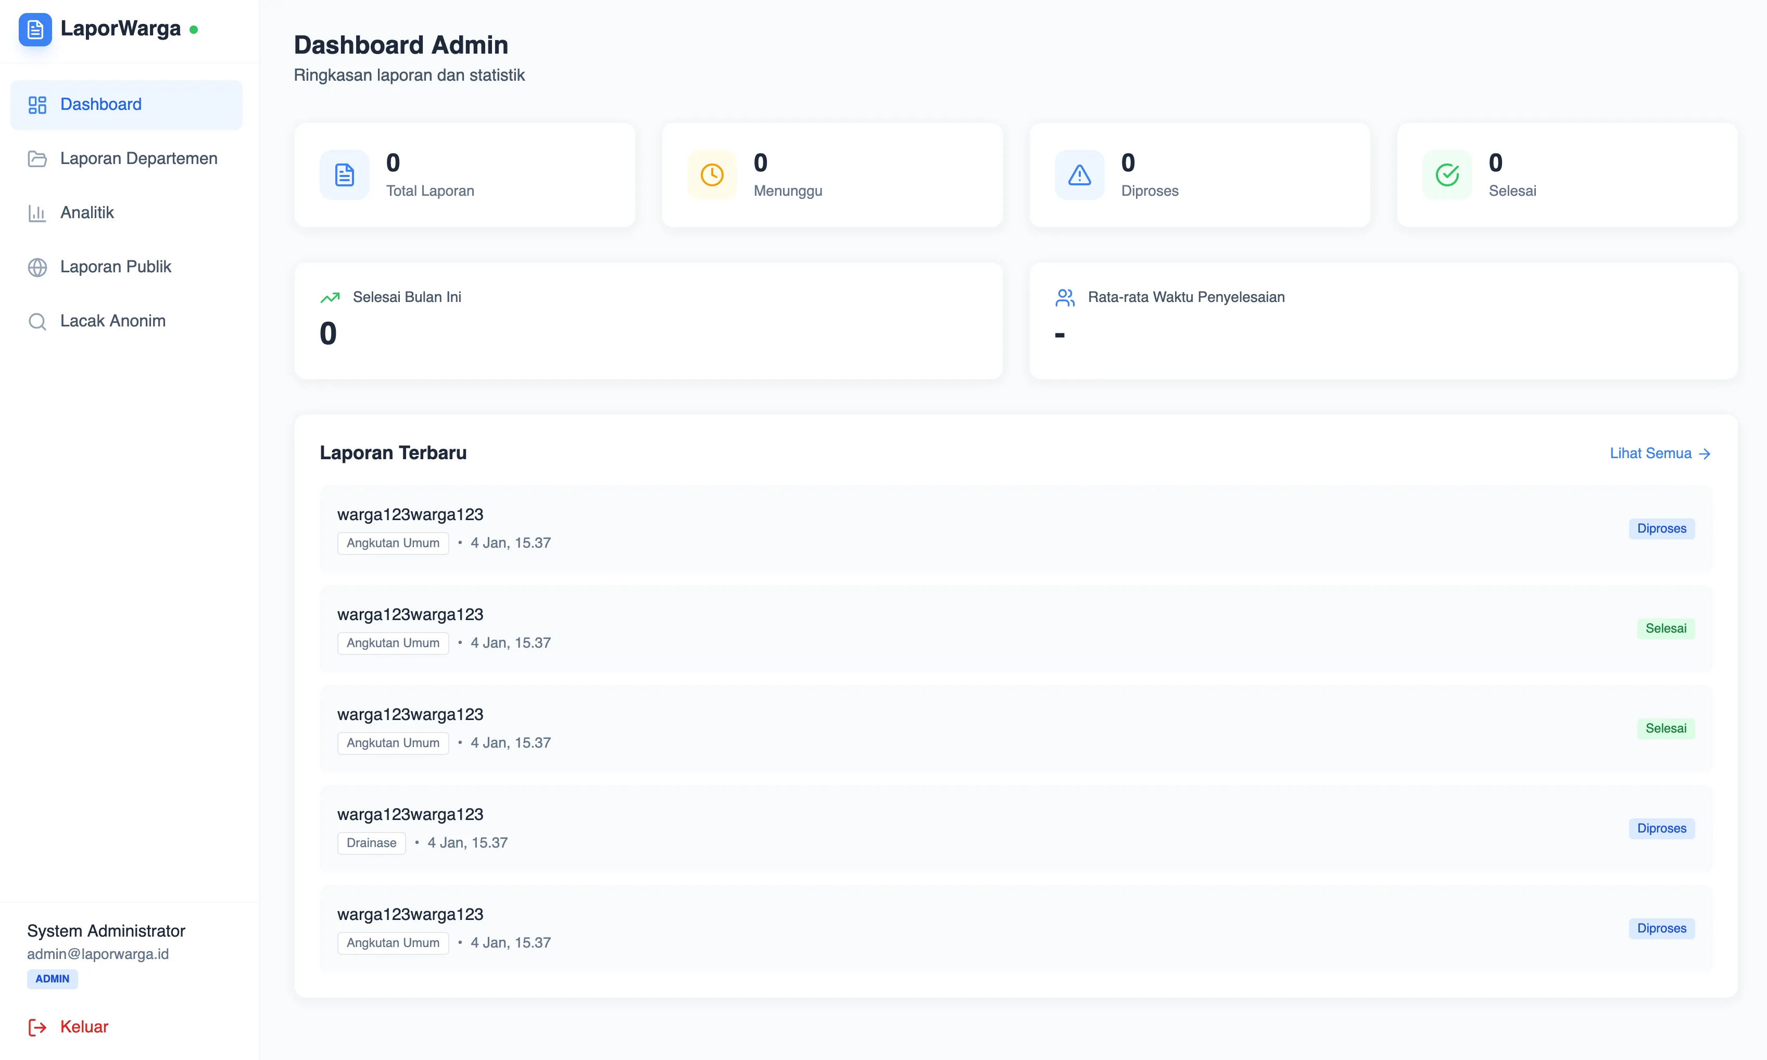Click the clock icon on Menunggu card
1767x1060 pixels.
[x=712, y=174]
